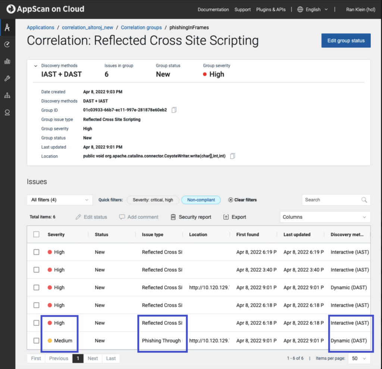Check the fourth High issue row checkbox
Viewport: 382px width, 369px height.
[x=36, y=305]
